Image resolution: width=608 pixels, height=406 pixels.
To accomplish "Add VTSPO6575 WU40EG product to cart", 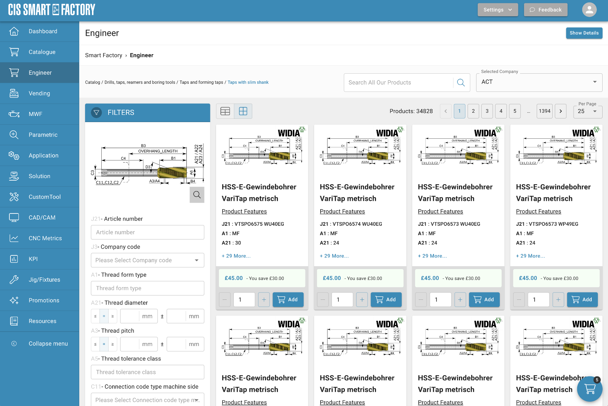I will [x=288, y=299].
